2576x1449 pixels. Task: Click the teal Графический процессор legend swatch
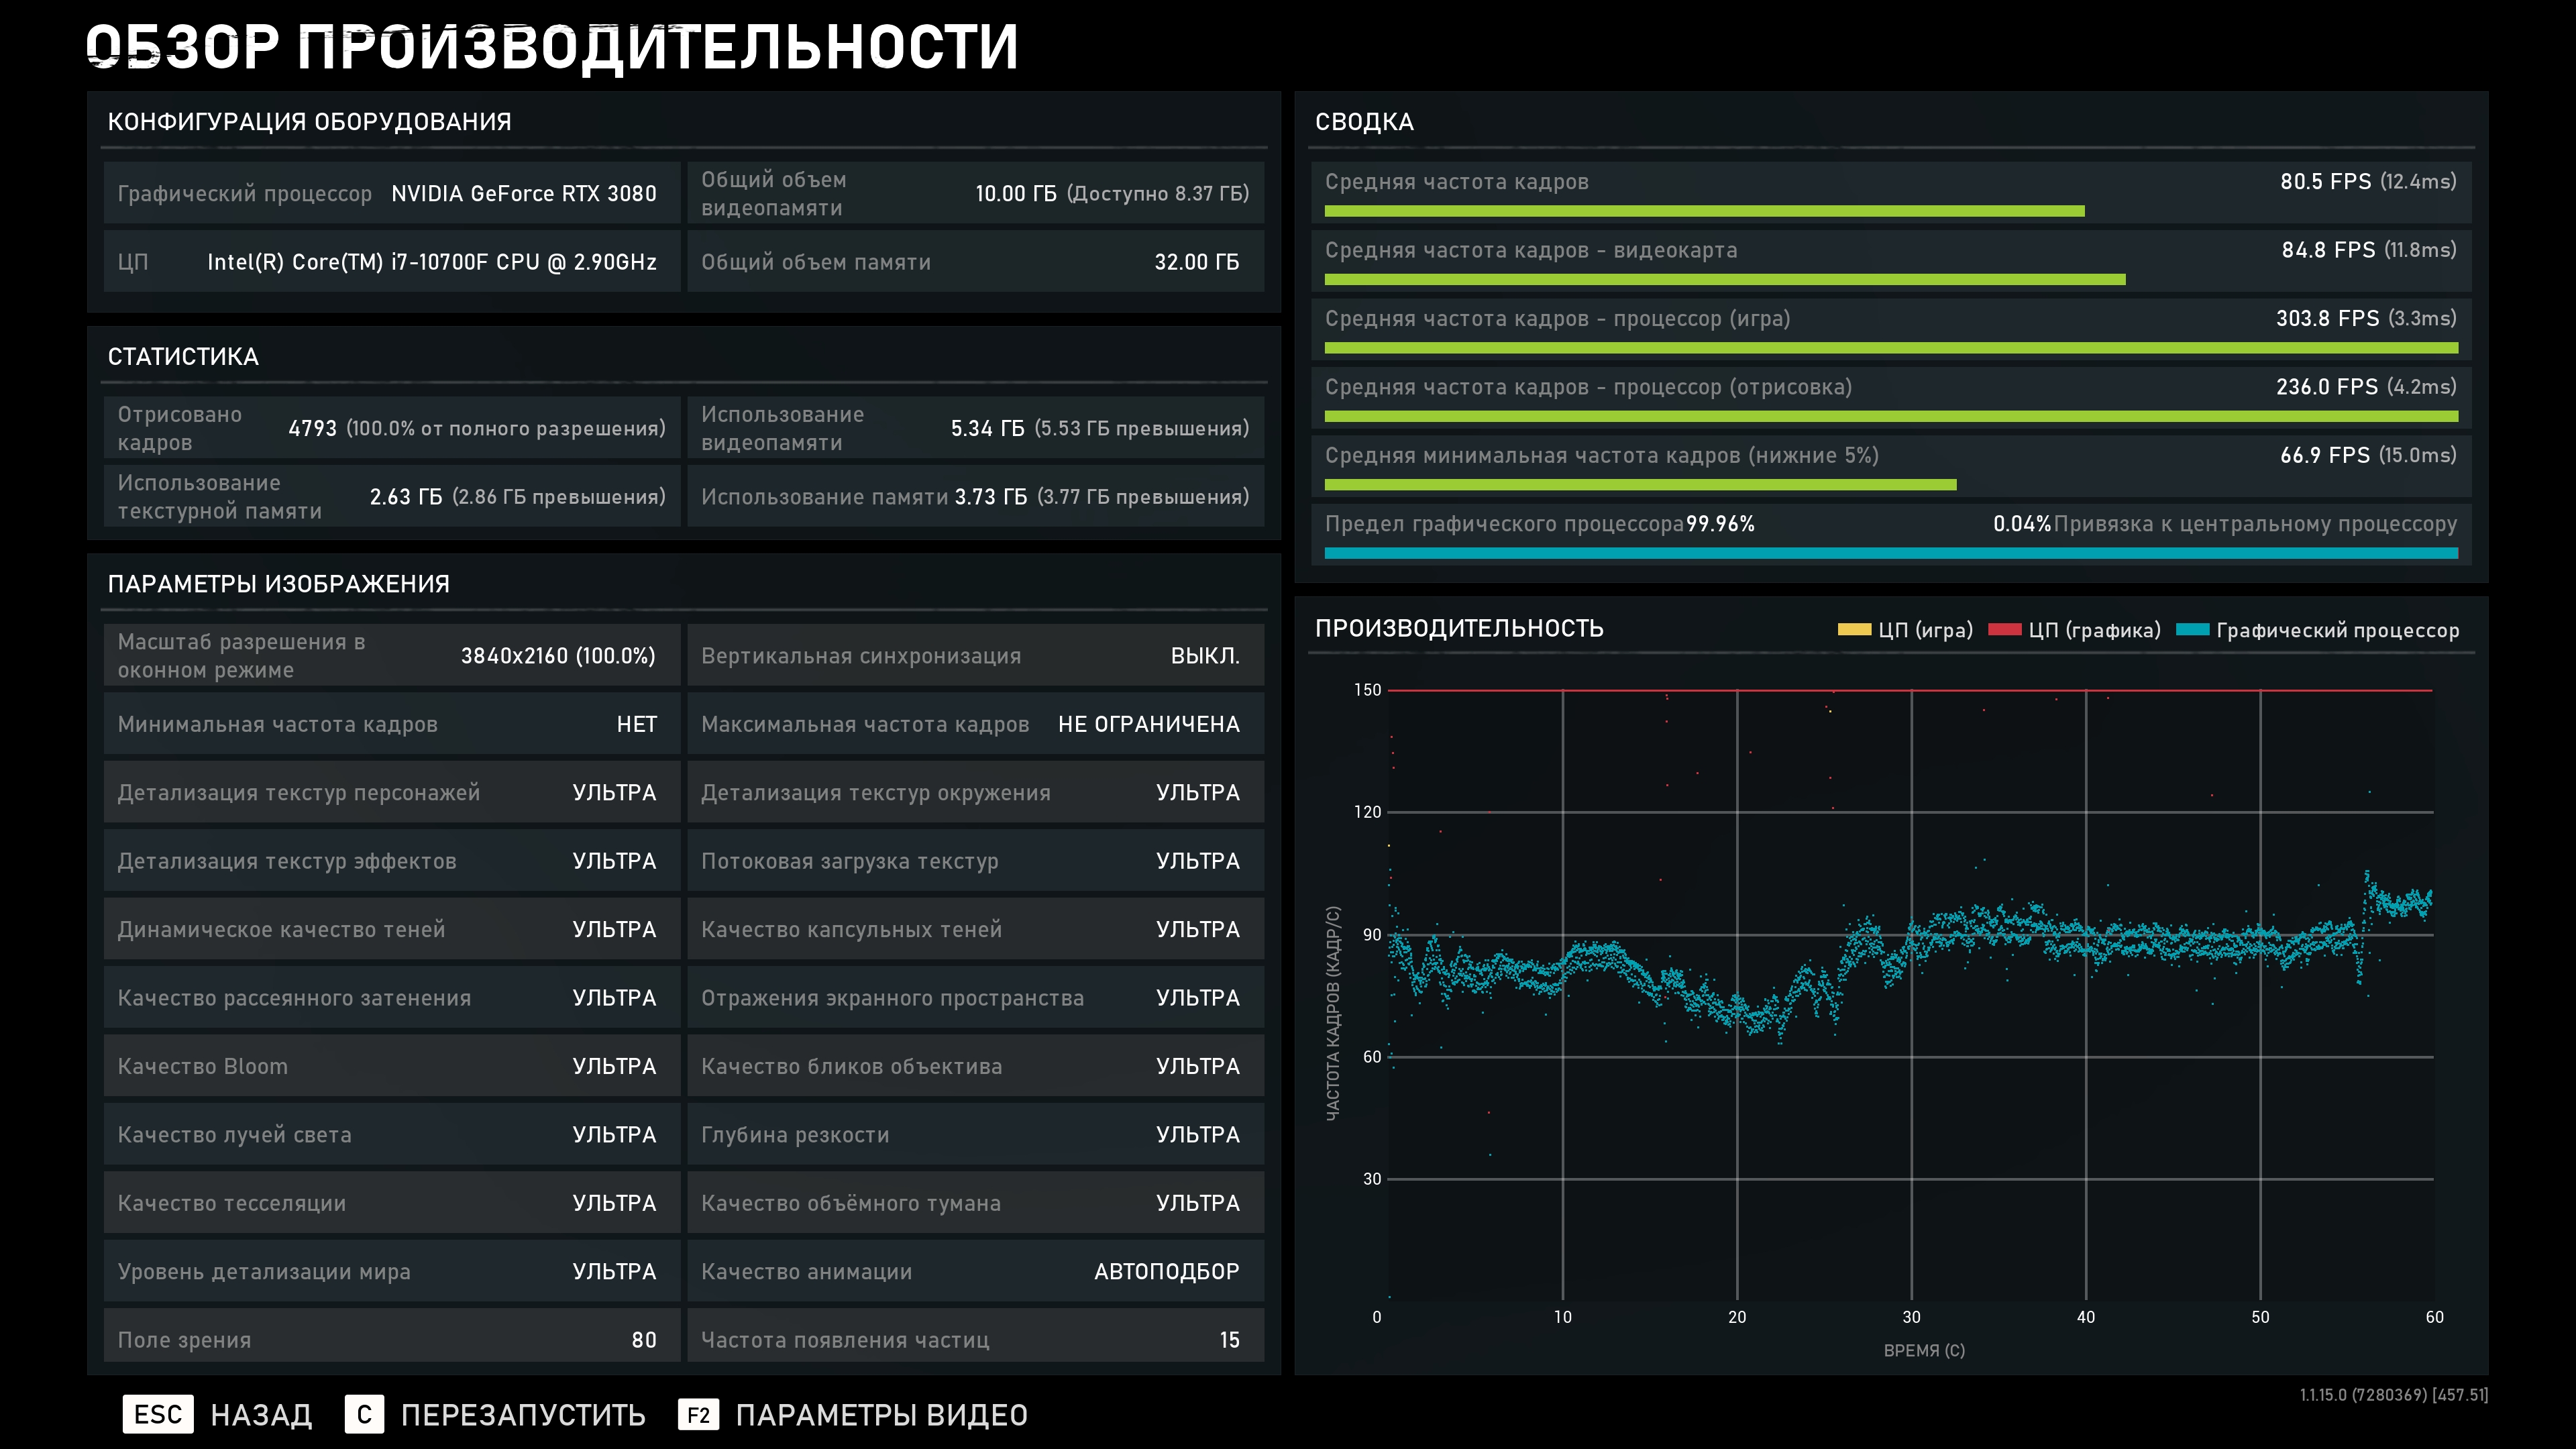pos(2192,630)
